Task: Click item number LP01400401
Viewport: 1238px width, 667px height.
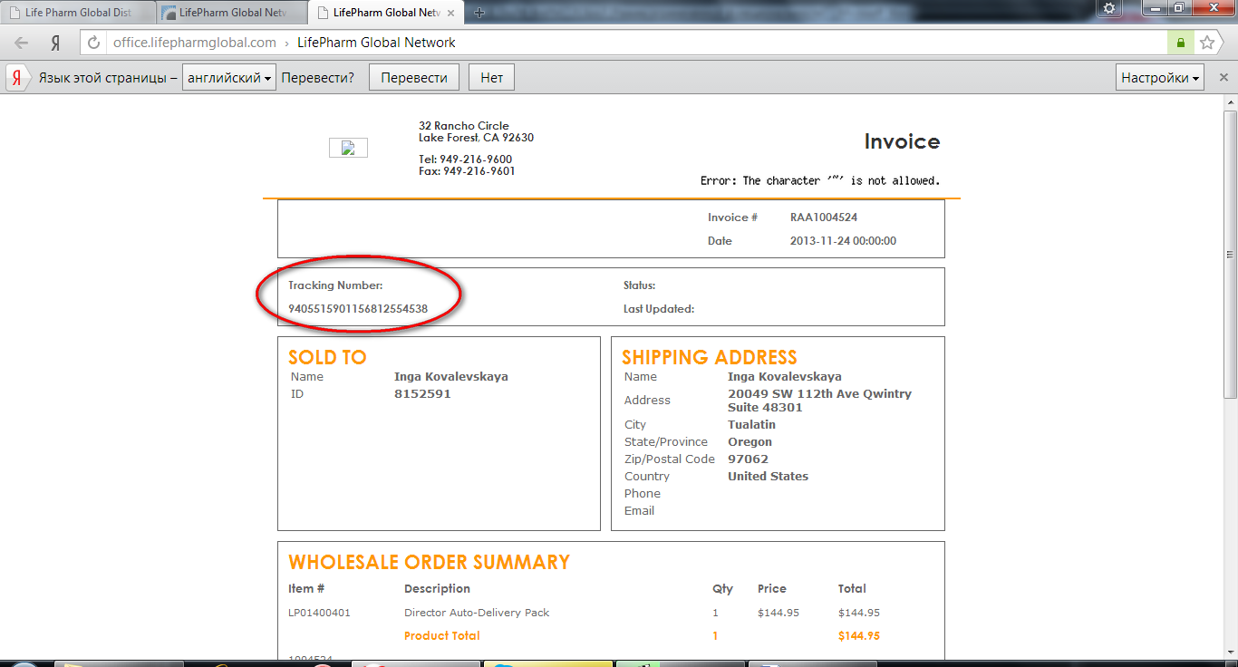Action: (319, 613)
